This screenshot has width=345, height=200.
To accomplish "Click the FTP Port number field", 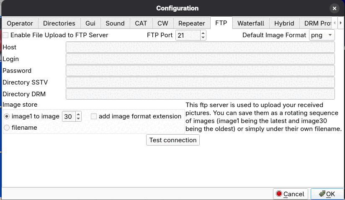I will click(188, 35).
